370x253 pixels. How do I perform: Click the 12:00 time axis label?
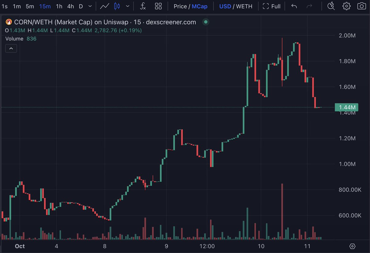[207, 246]
